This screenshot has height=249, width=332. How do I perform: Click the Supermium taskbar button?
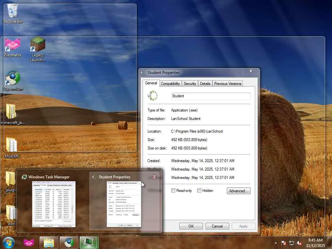(x=69, y=243)
